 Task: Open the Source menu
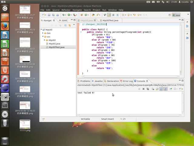tap(56, 10)
